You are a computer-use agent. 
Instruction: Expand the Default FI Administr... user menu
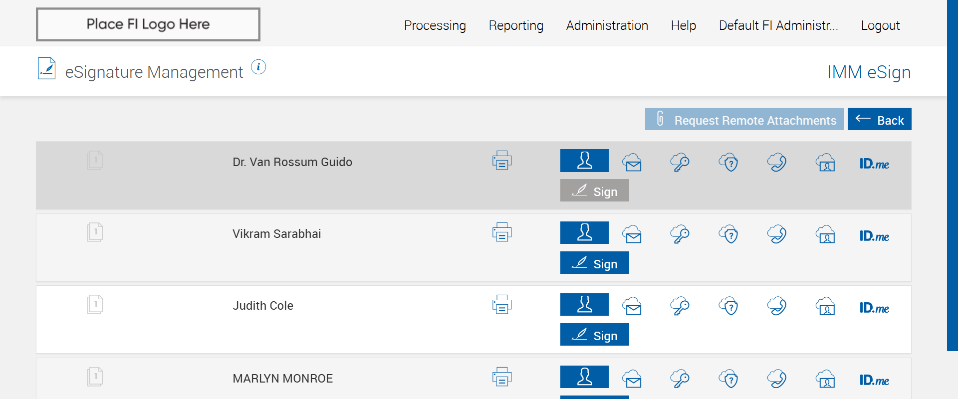[x=778, y=25]
